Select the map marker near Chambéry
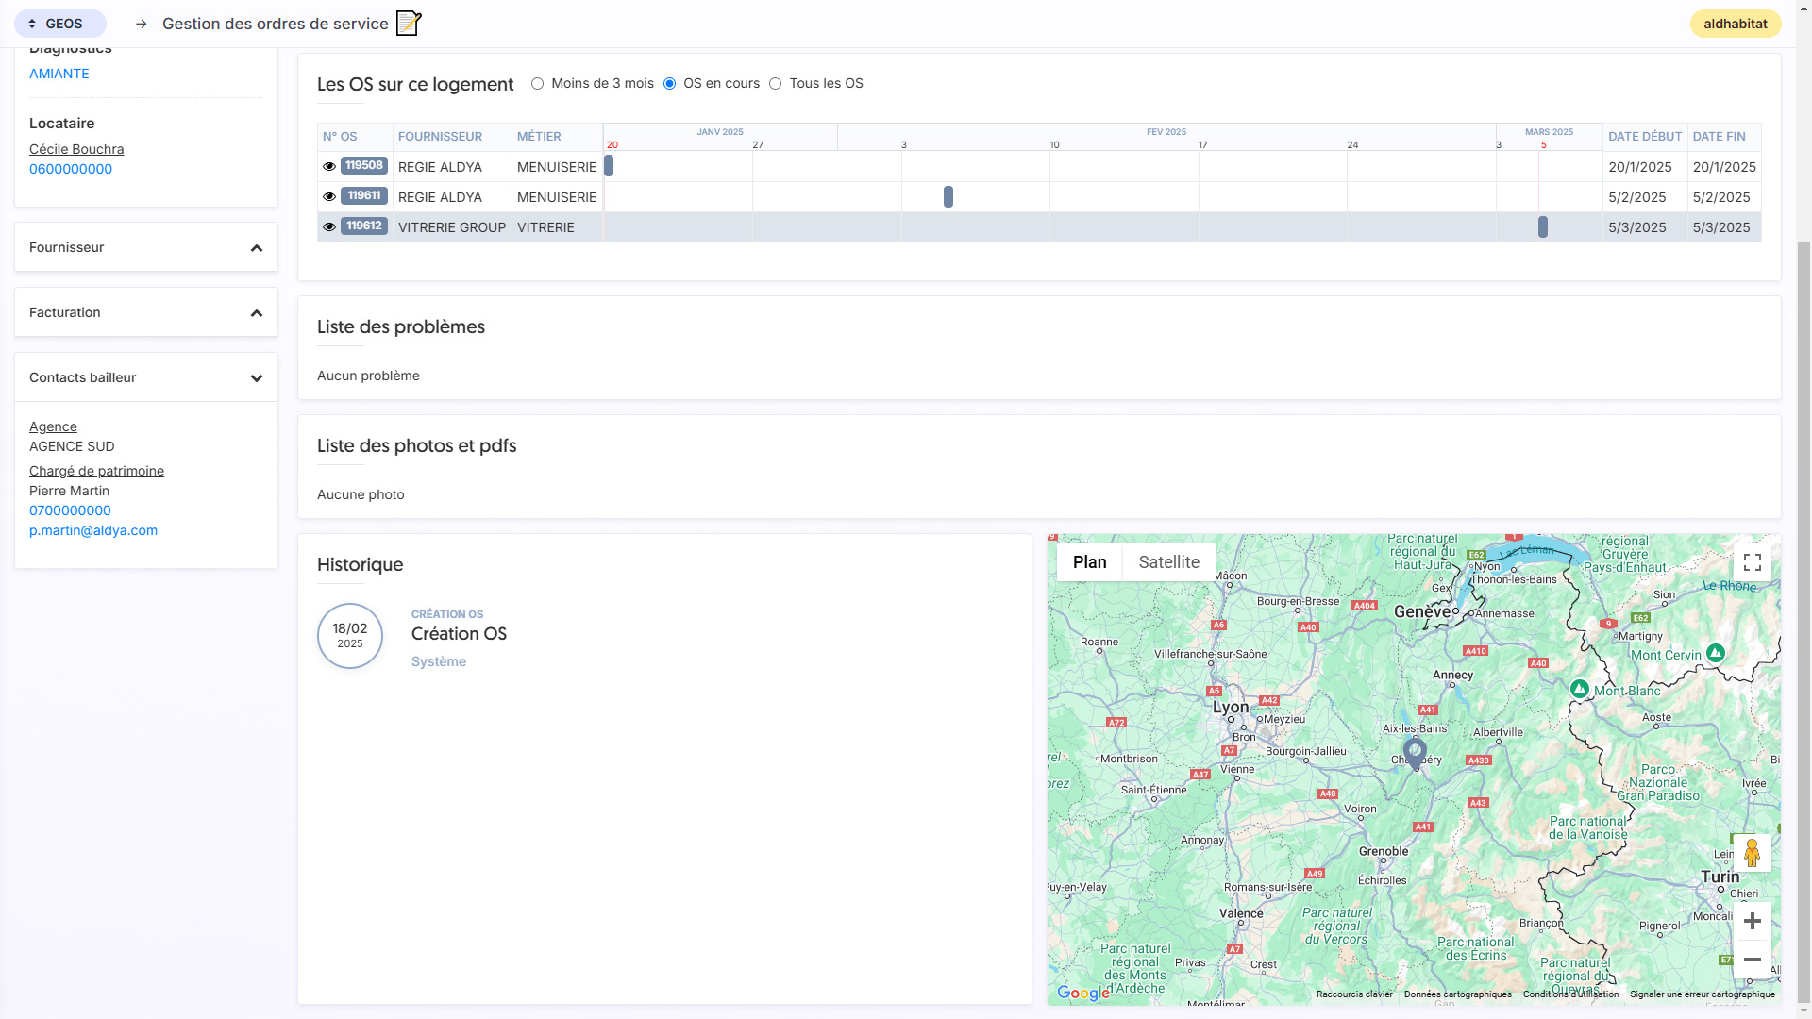The width and height of the screenshot is (1812, 1019). tap(1414, 751)
